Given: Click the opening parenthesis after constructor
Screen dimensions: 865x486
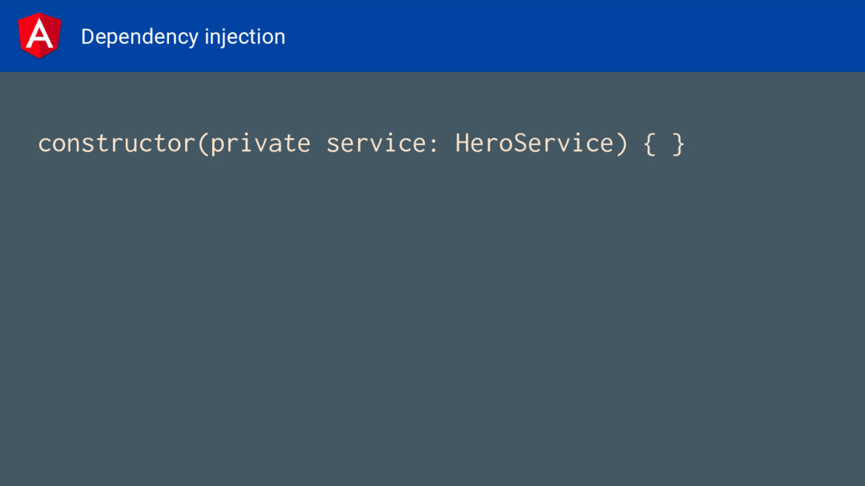Looking at the screenshot, I should (x=203, y=144).
